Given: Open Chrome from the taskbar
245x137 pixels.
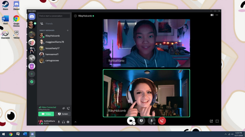Looking at the screenshot, I should pos(11,134).
